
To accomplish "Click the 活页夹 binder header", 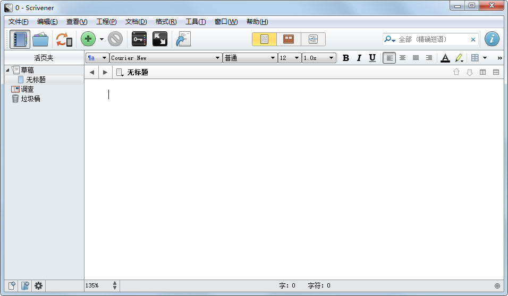I will pos(44,58).
